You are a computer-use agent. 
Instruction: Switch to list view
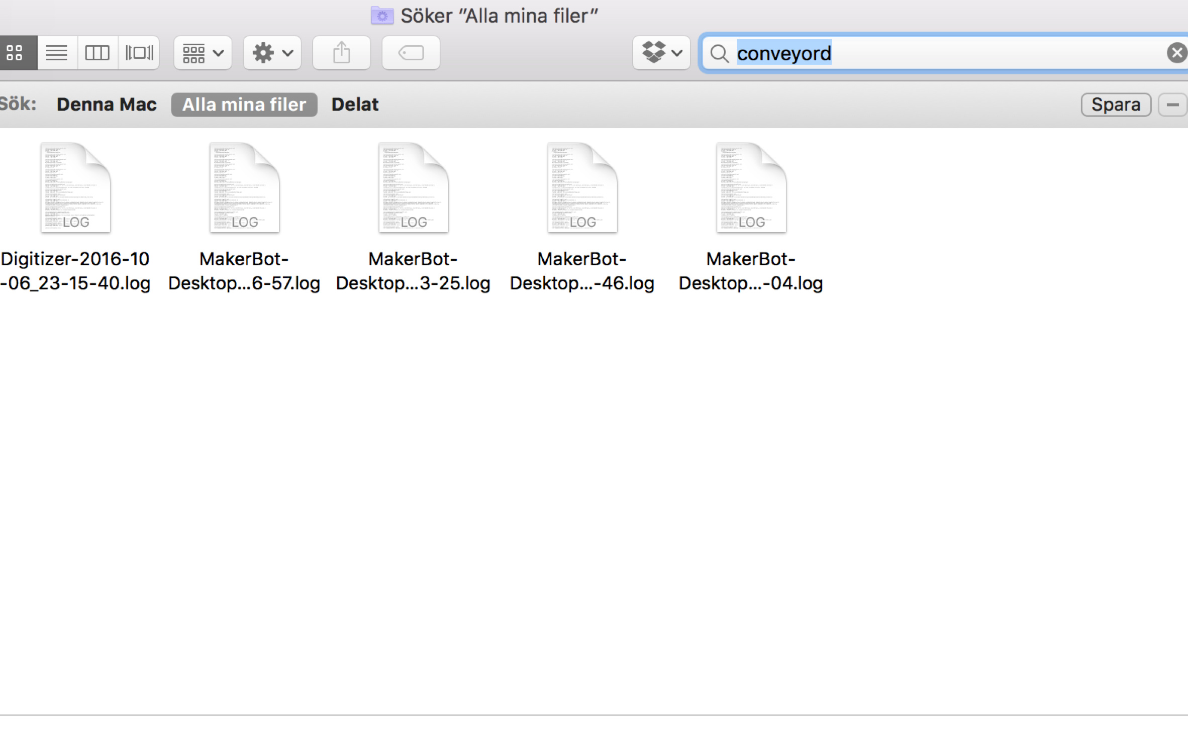click(x=57, y=53)
